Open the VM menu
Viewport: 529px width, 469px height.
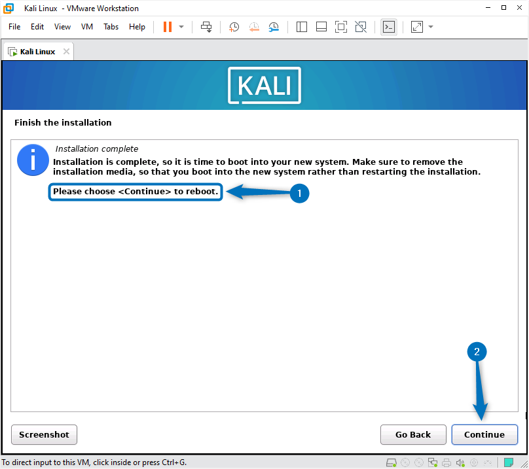[86, 27]
